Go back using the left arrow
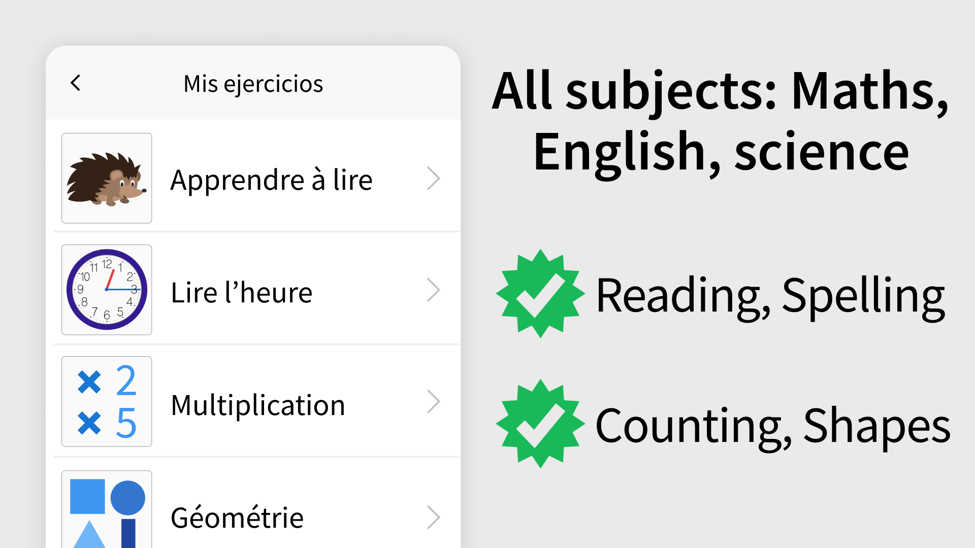 click(x=76, y=83)
